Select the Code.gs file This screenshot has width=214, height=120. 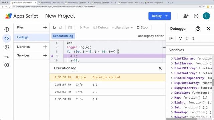tap(31, 37)
